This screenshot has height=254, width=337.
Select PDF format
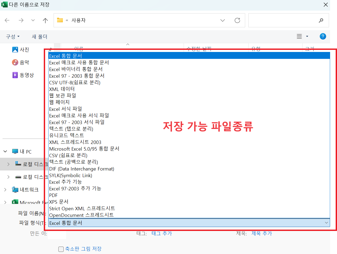[x=189, y=195]
